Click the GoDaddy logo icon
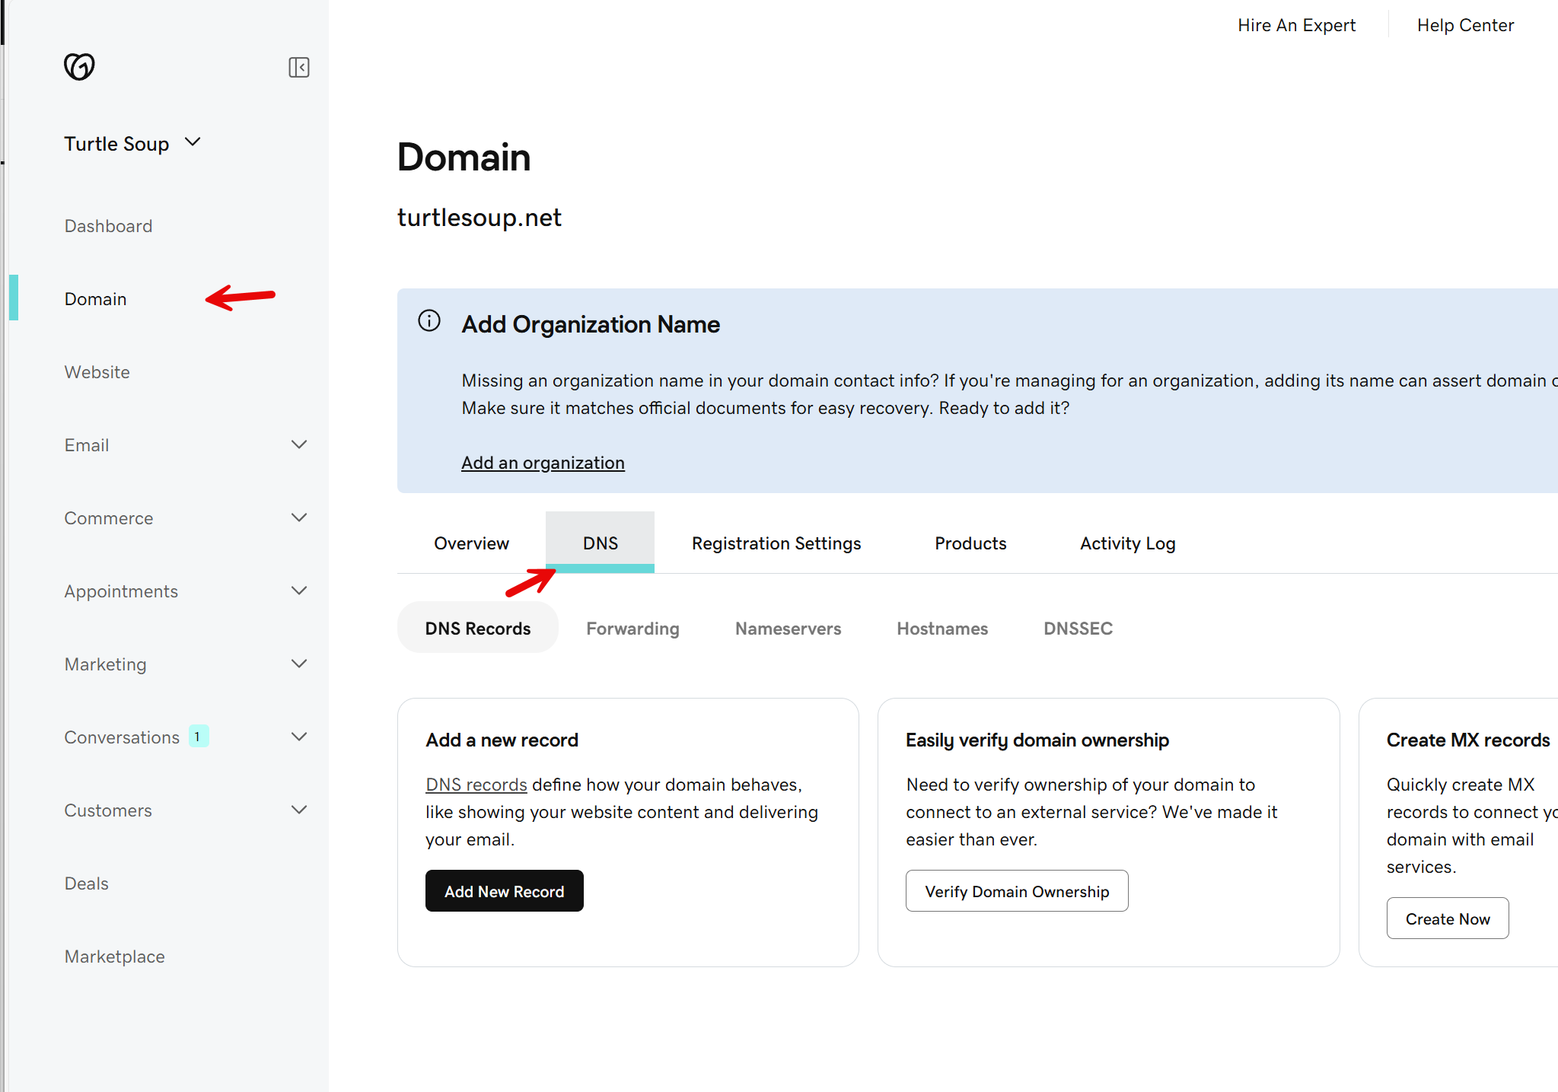This screenshot has height=1092, width=1558. point(79,67)
